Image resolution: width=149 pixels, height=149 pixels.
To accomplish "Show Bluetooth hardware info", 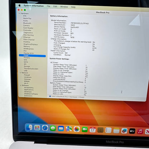I will coord(27,23).
